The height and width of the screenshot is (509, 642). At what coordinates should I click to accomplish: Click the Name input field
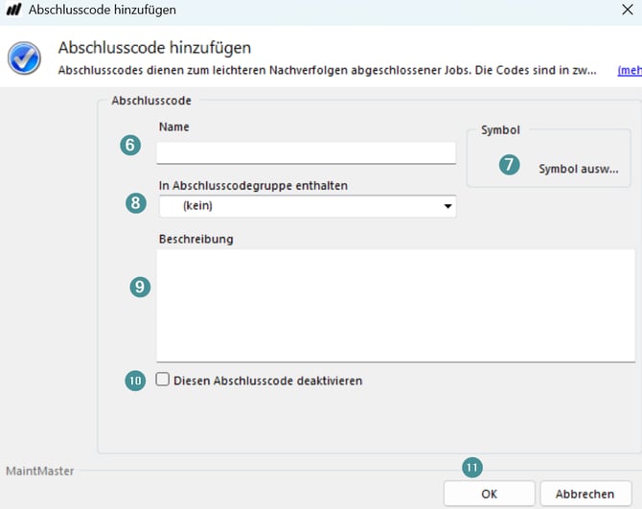pos(306,152)
